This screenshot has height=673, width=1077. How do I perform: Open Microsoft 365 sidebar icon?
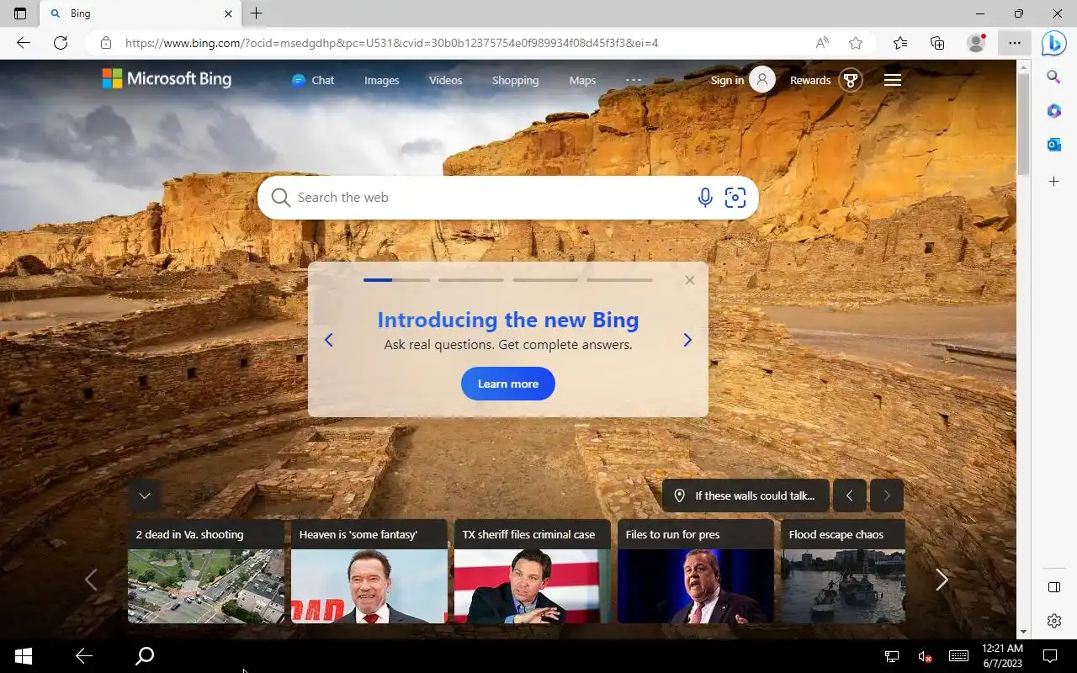(x=1053, y=111)
